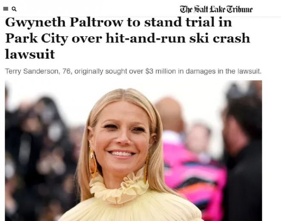281x221 pixels.
Task: Open the site search magnifier
Action: (x=14, y=9)
